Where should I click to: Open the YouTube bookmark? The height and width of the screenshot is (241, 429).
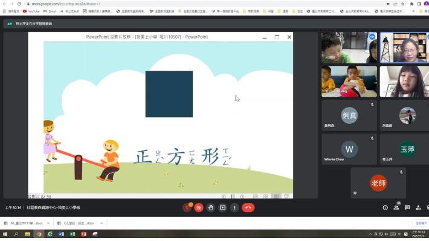31,11
